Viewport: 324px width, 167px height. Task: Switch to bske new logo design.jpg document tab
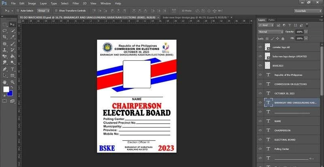point(195,17)
